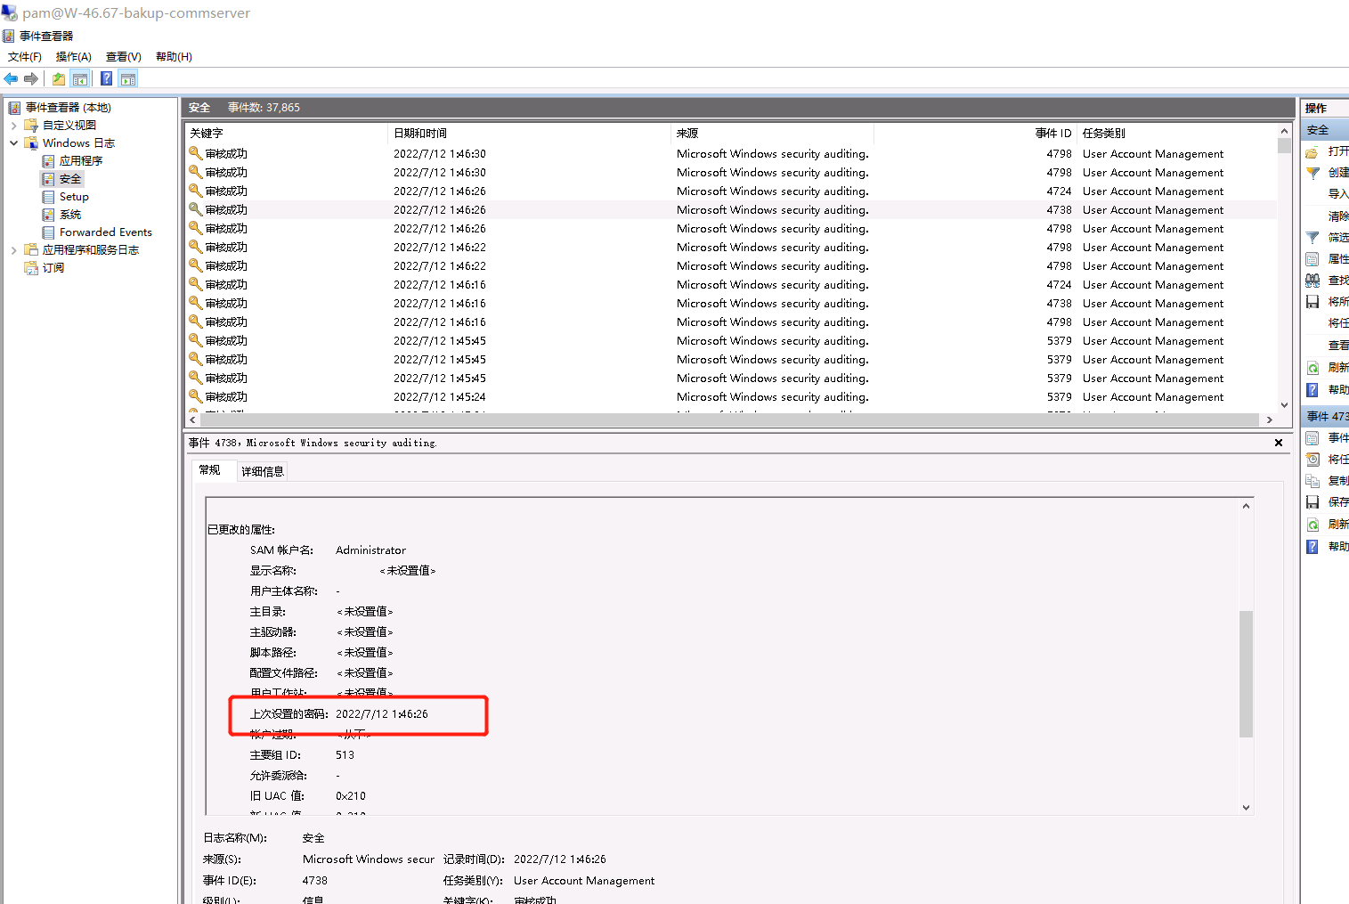
Task: Click the 创建自定义视图 filter icon
Action: 1312,172
